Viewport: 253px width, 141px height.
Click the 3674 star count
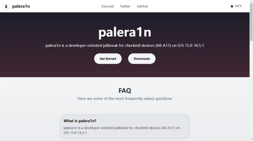(x=238, y=6)
